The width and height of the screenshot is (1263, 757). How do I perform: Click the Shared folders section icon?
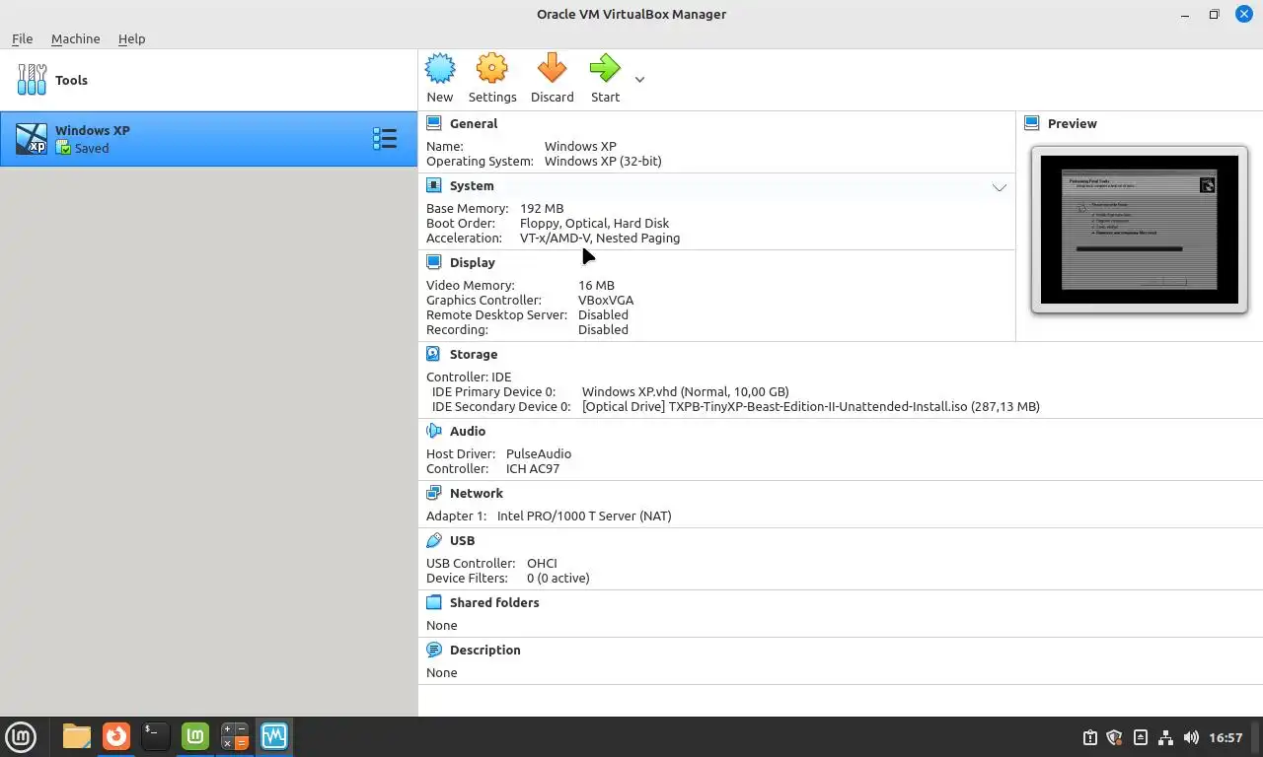[x=434, y=602]
